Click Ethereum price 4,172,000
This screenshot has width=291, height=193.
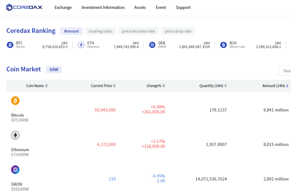coord(106,145)
